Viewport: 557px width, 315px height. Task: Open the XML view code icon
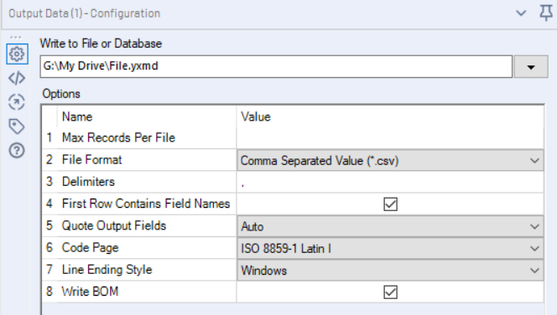click(17, 78)
